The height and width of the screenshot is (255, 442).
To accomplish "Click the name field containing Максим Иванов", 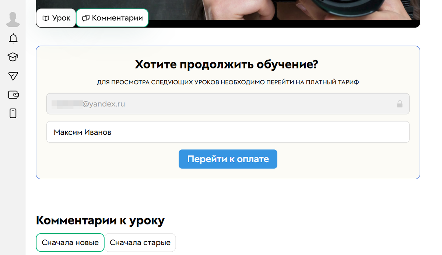I will click(x=228, y=132).
